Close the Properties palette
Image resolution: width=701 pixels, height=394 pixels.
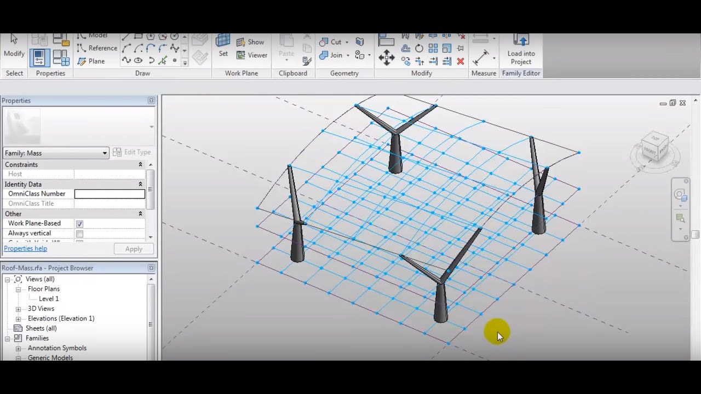(x=151, y=101)
